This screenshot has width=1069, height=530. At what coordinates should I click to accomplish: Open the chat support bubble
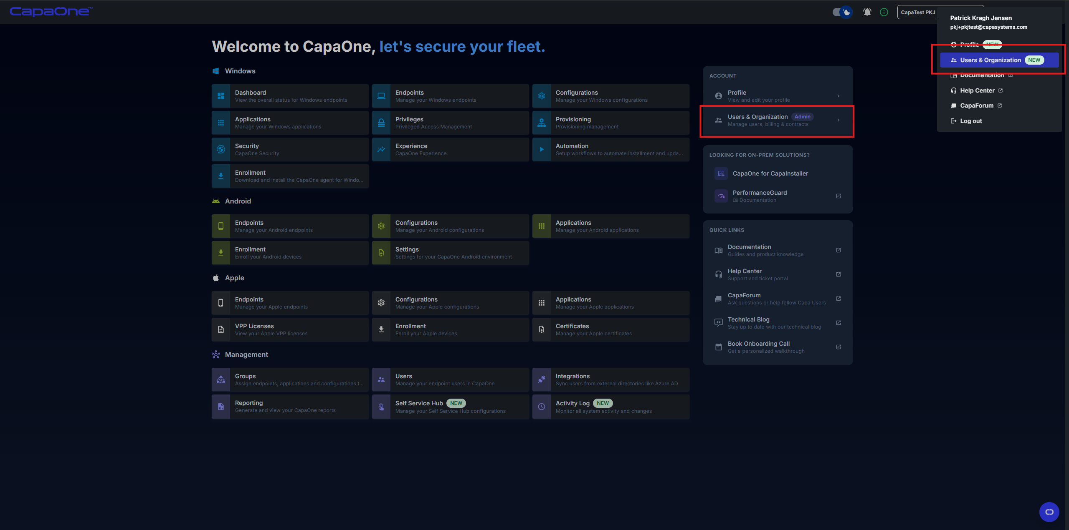point(1049,512)
